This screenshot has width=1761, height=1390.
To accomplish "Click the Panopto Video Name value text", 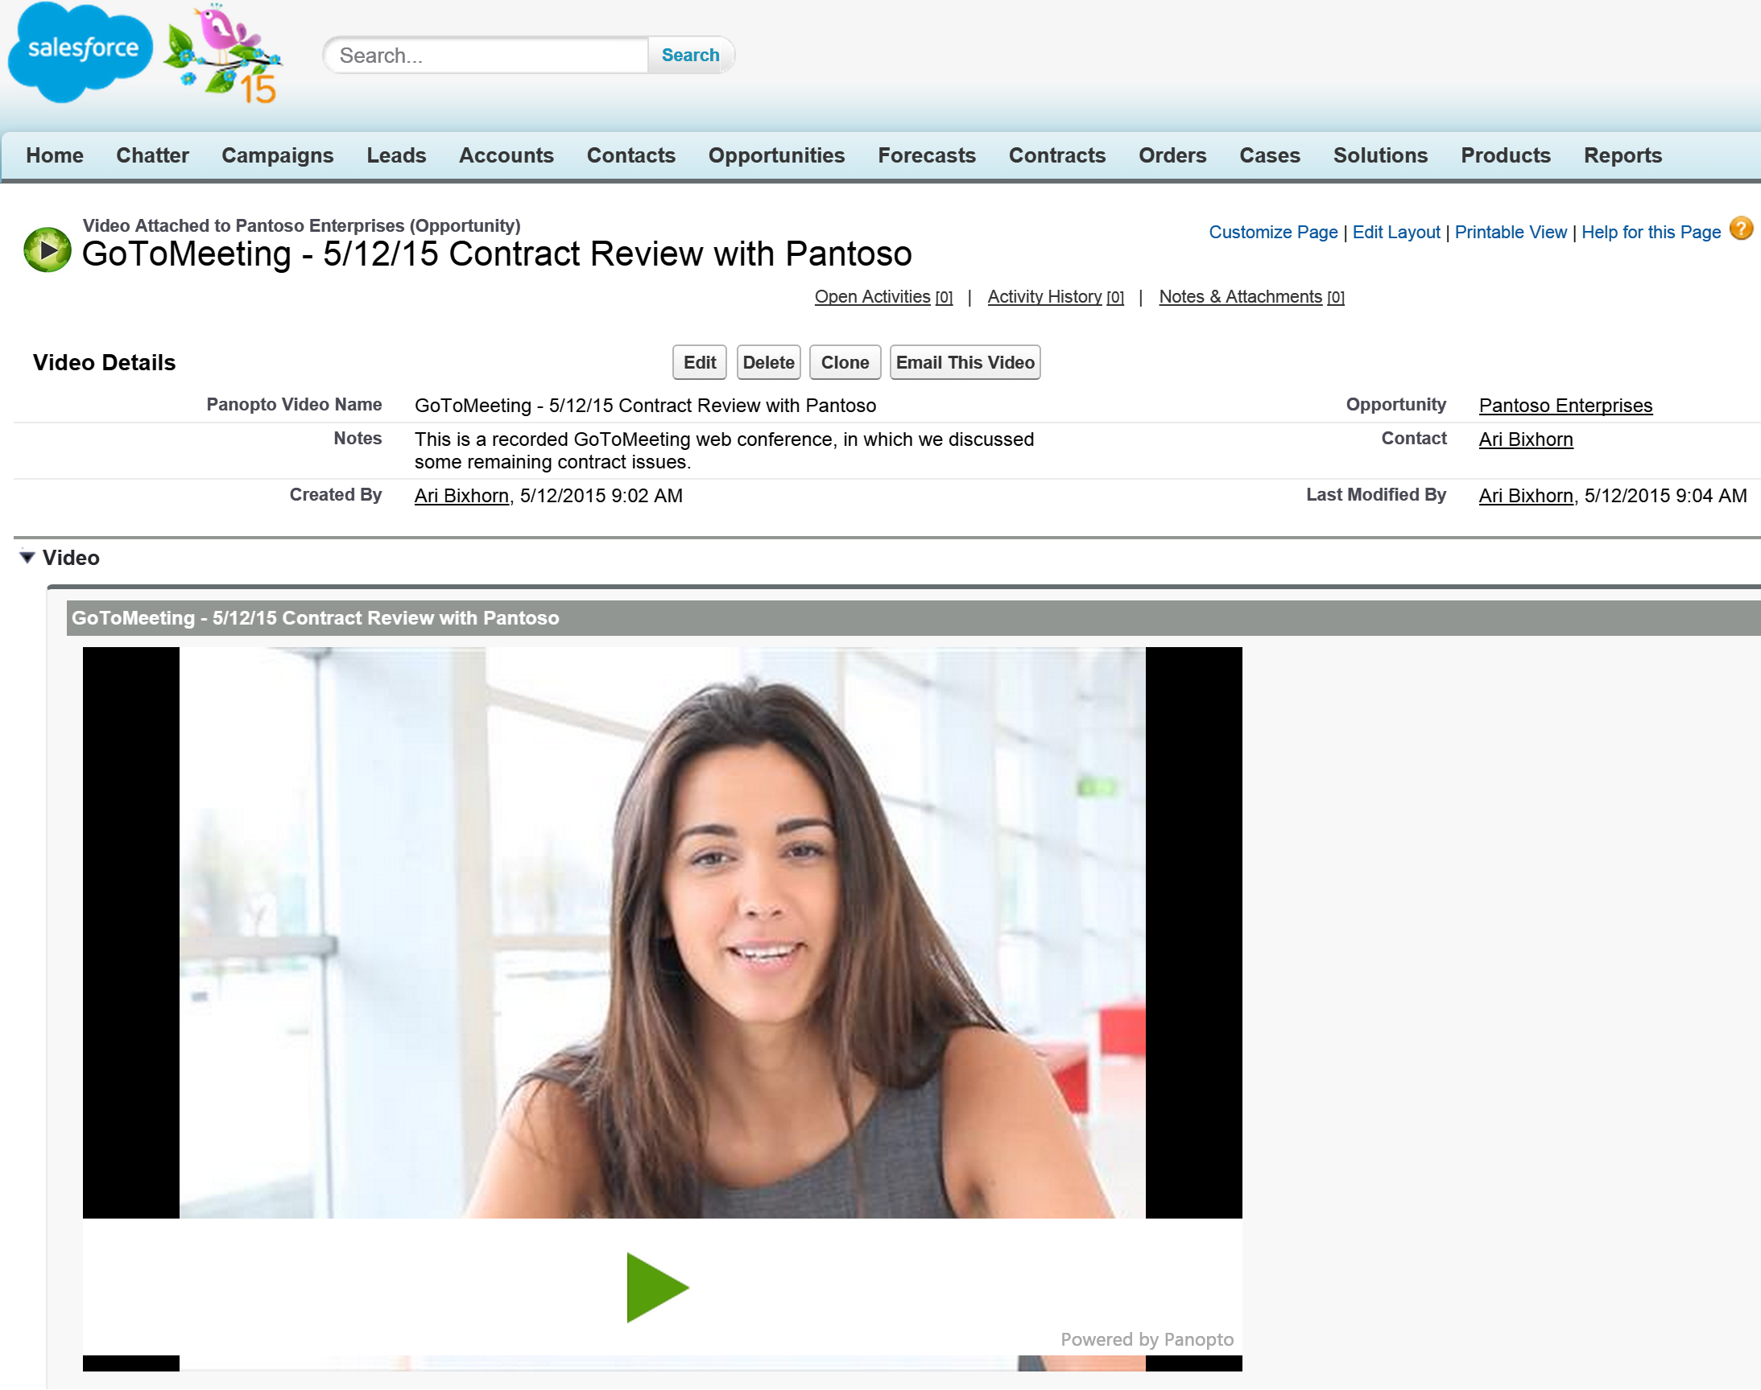I will pos(645,406).
